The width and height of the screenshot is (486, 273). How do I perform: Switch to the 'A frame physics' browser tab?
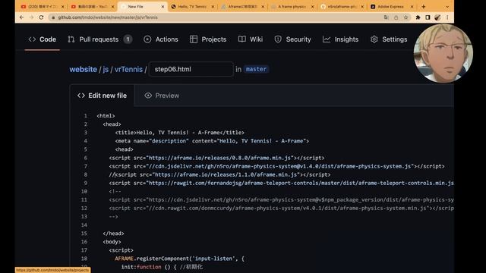[x=292, y=7]
